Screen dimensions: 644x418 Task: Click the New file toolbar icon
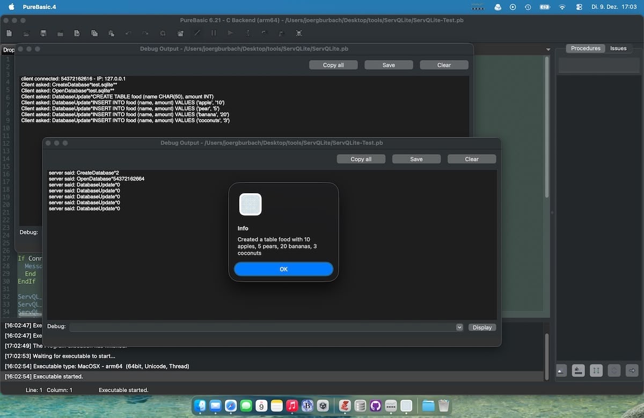(9, 33)
